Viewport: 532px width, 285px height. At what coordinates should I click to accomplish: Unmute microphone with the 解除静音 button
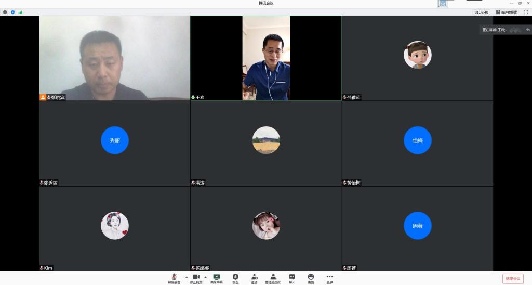(174, 278)
